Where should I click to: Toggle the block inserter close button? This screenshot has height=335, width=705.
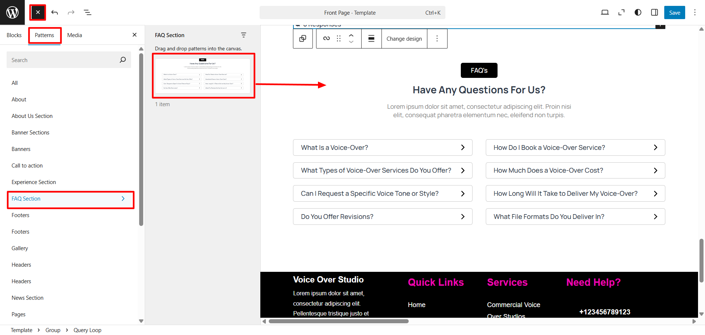(38, 12)
